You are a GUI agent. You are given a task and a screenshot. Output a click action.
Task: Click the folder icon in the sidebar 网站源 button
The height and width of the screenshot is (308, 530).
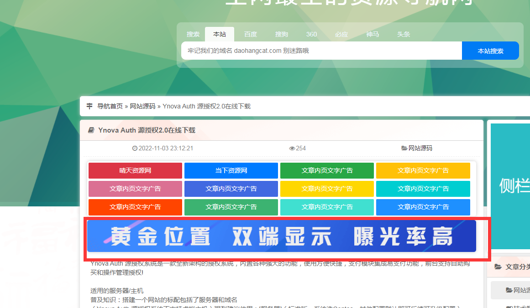point(509,290)
